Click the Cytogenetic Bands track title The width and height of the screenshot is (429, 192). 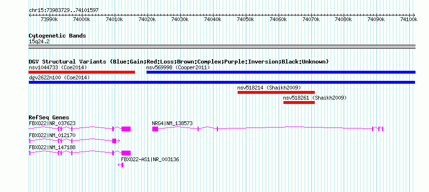pyautogui.click(x=57, y=36)
